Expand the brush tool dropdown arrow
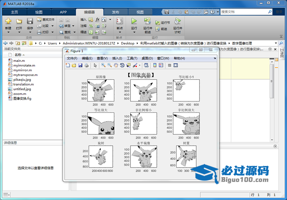Screen dimensions: 287x200 pyautogui.click(x=140, y=66)
